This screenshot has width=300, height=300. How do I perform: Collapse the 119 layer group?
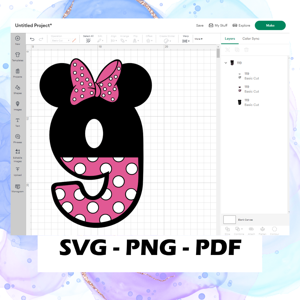(226, 63)
